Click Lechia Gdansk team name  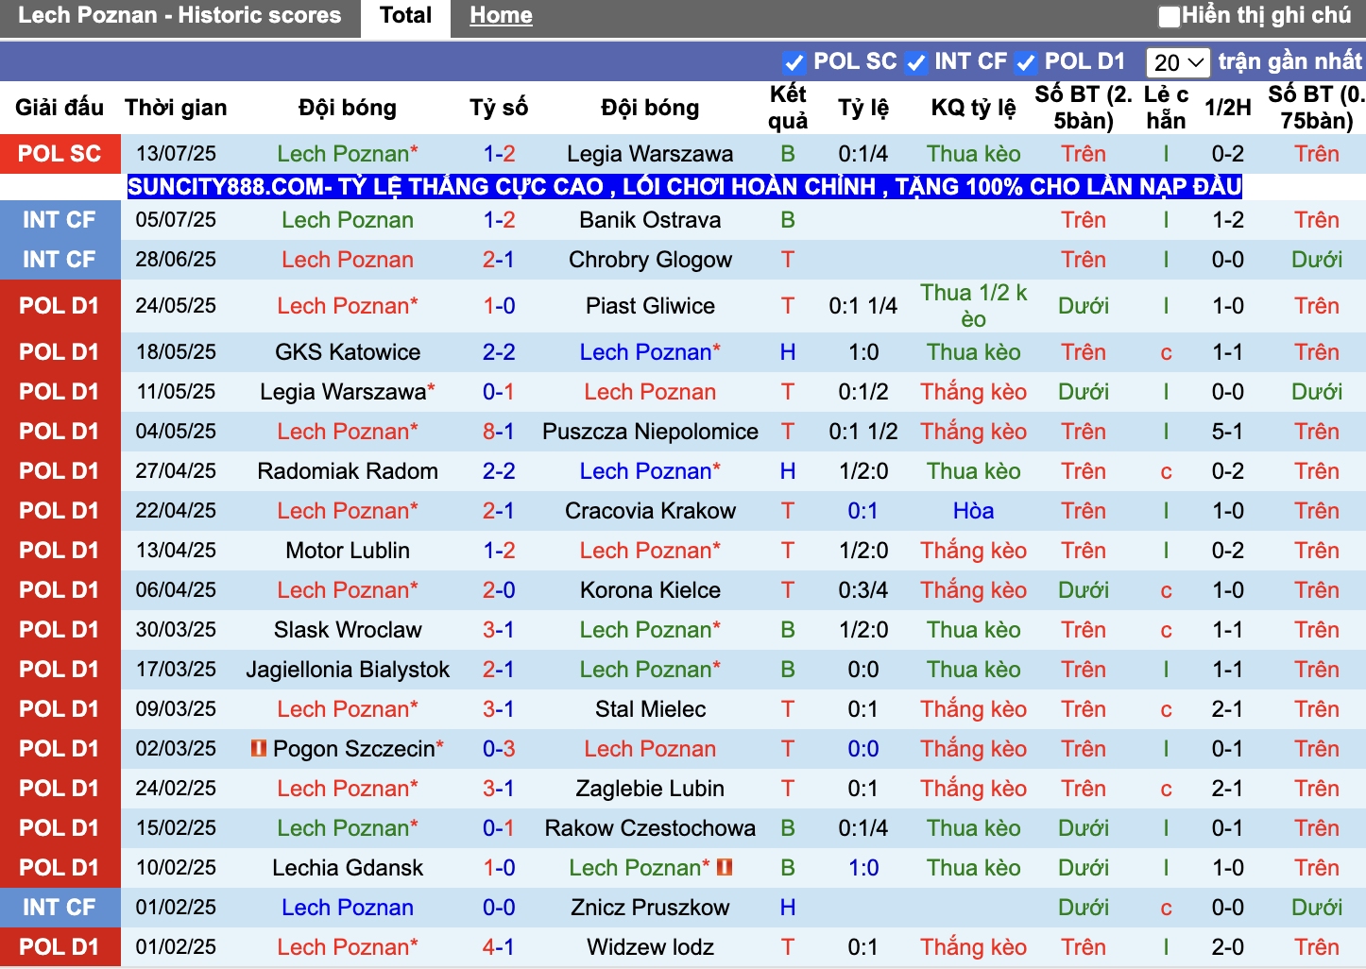tap(348, 868)
